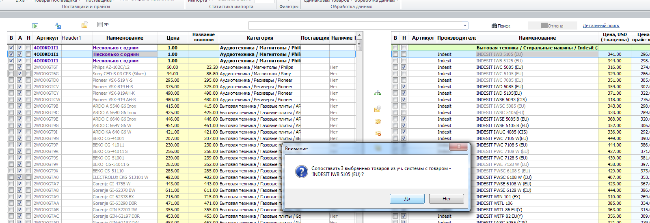Toggle column B checkbox for Philips AZ-102C/12 row

(11, 67)
